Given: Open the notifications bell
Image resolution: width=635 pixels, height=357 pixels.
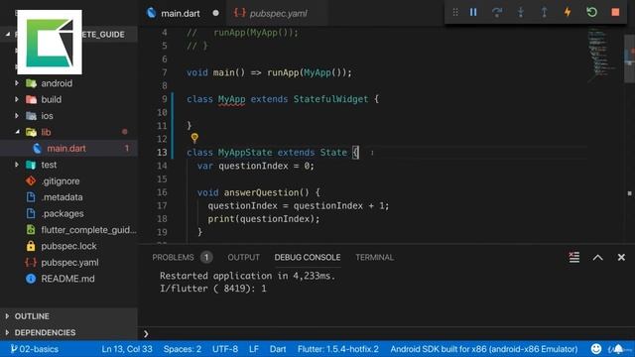Looking at the screenshot, I should 618,349.
